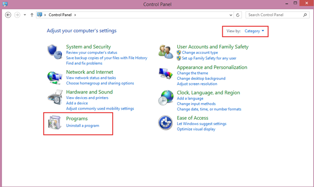The height and width of the screenshot is (187, 314).
Task: Go up one level with the Up arrow
Action: click(32, 15)
